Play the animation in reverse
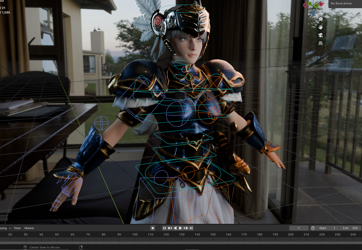362x250 pixels. [175, 228]
